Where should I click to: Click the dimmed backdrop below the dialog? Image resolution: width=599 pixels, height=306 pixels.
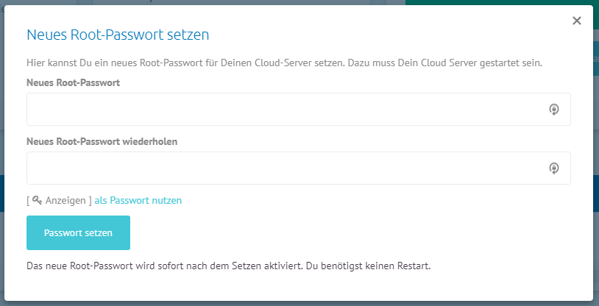coord(299,303)
